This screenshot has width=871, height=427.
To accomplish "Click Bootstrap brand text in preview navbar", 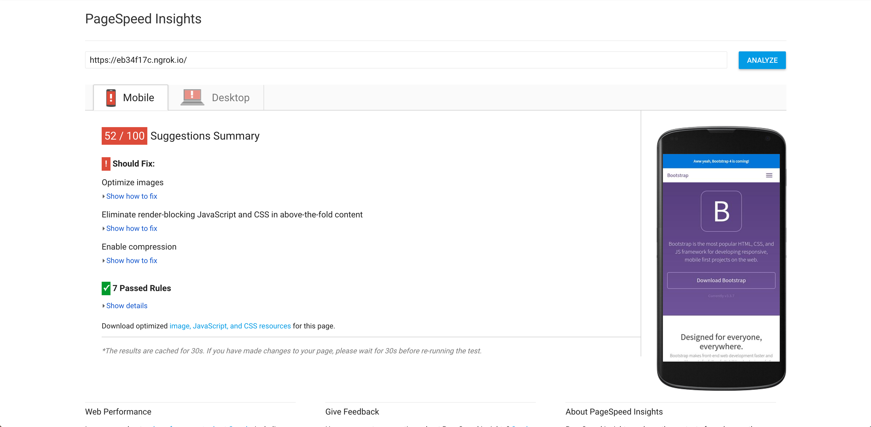I will (x=677, y=175).
